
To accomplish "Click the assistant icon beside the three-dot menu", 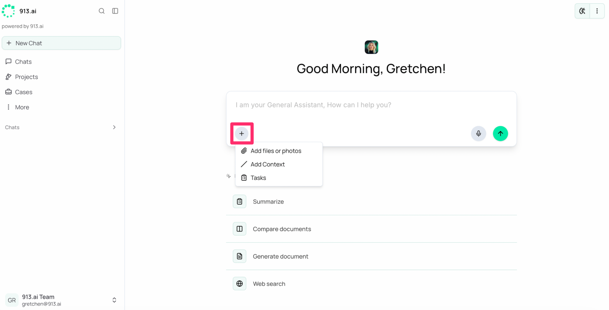I will pos(582,11).
